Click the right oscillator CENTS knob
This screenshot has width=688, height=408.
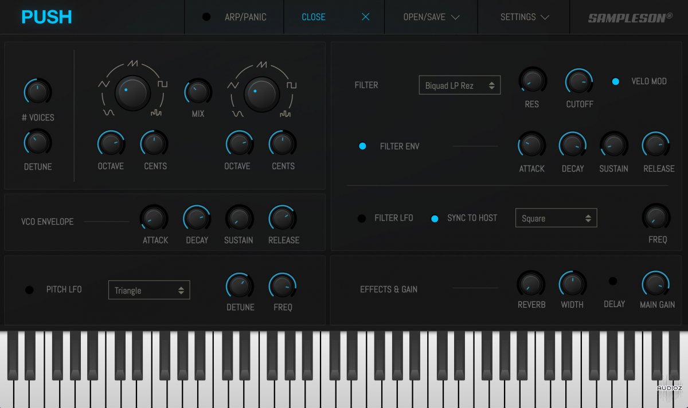coord(283,144)
